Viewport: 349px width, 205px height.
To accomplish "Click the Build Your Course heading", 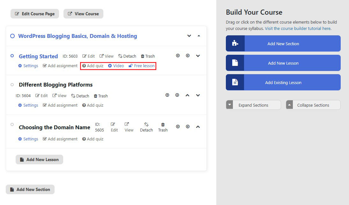I will pos(254,12).
